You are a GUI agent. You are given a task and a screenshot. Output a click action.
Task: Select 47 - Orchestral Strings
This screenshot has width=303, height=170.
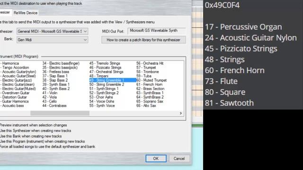pyautogui.click(x=106, y=72)
